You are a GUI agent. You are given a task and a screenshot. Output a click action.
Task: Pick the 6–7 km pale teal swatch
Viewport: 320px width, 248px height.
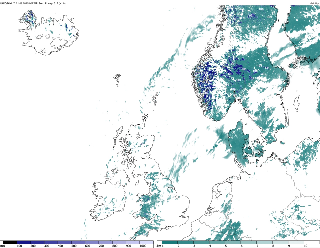(248, 242)
